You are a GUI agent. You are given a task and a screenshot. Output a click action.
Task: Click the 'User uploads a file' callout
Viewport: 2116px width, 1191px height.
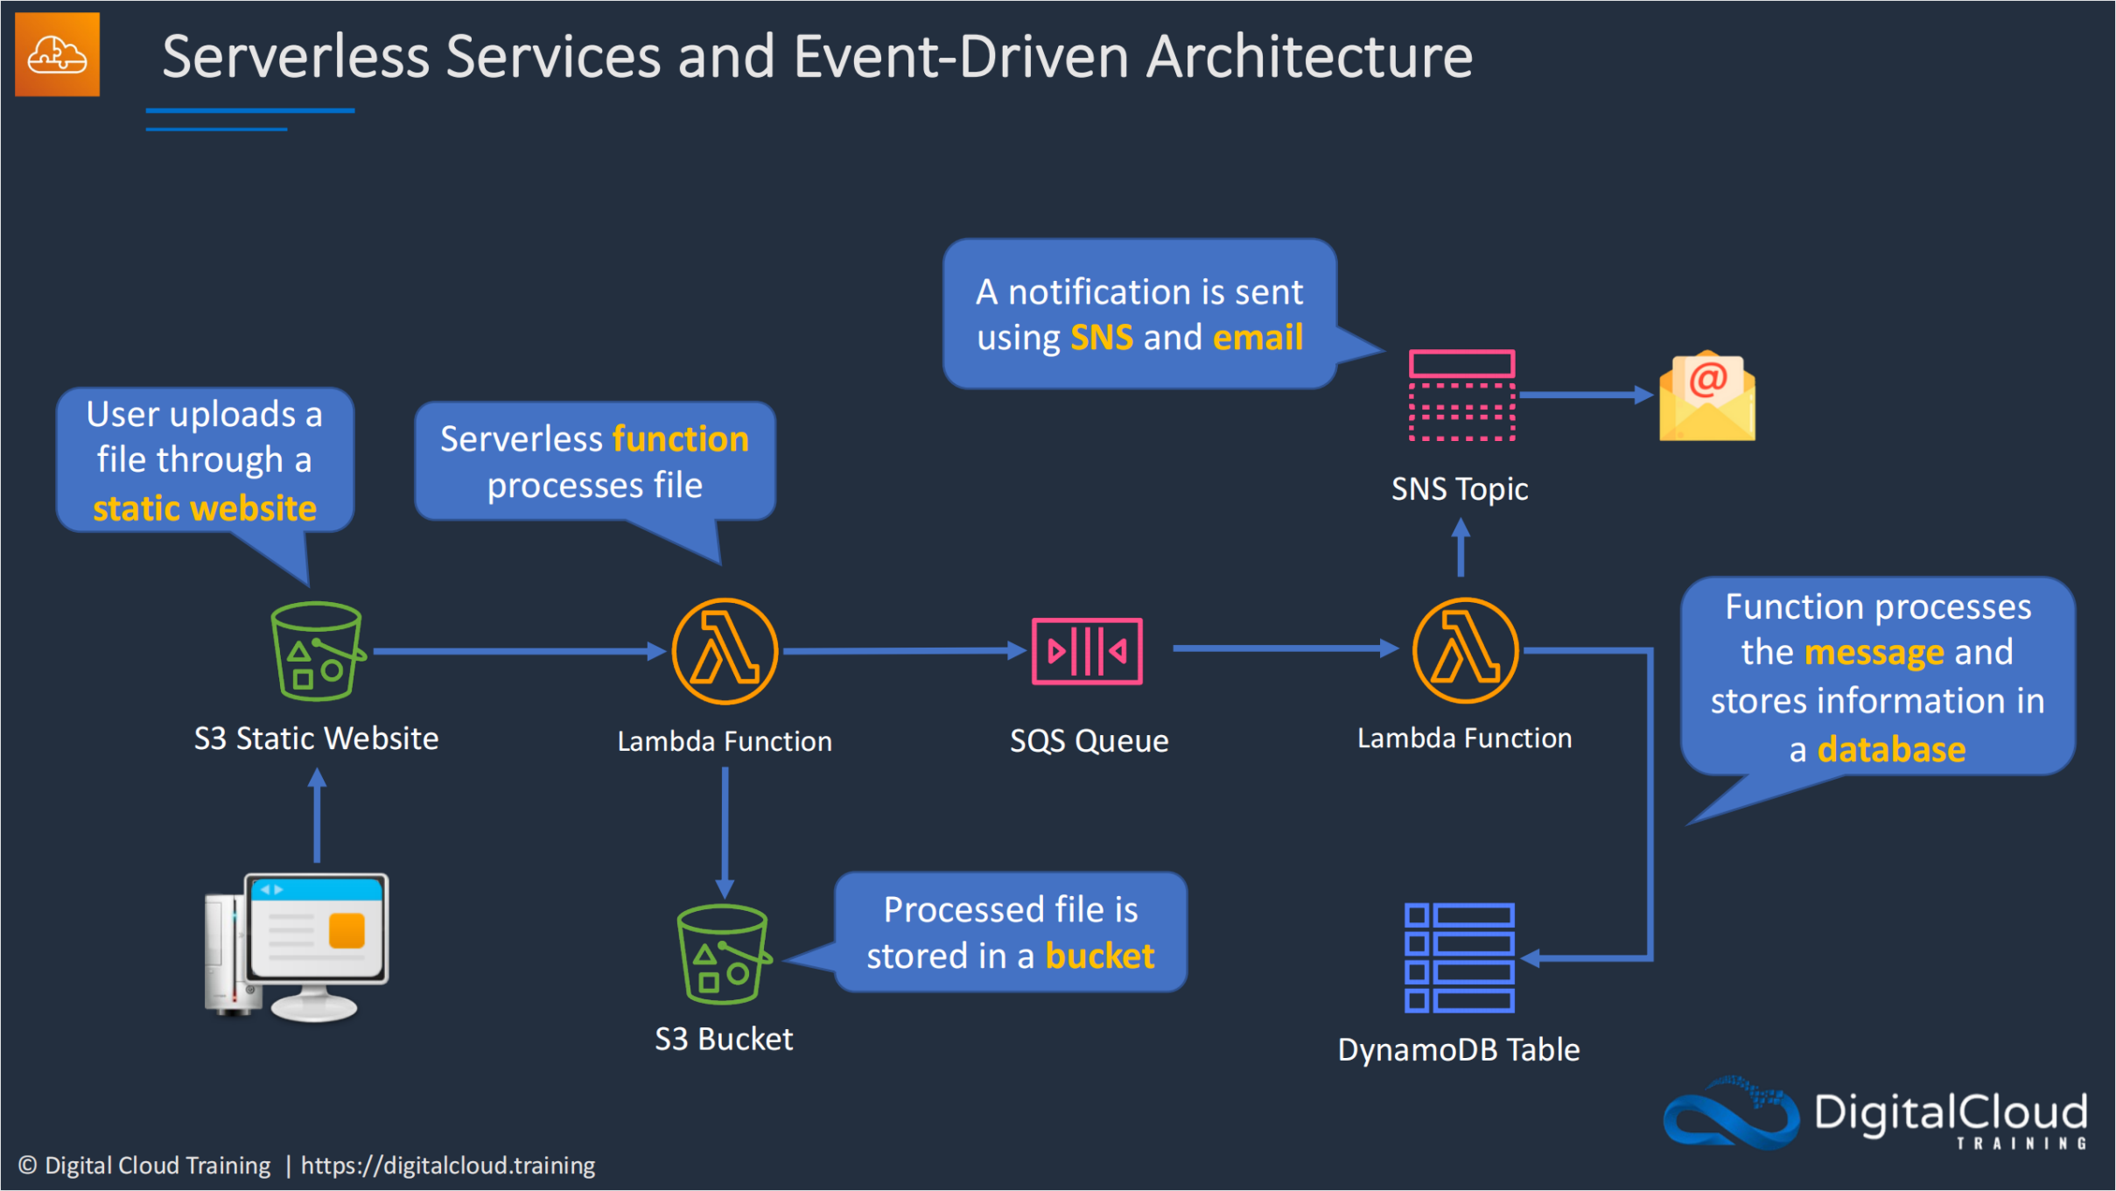205,460
